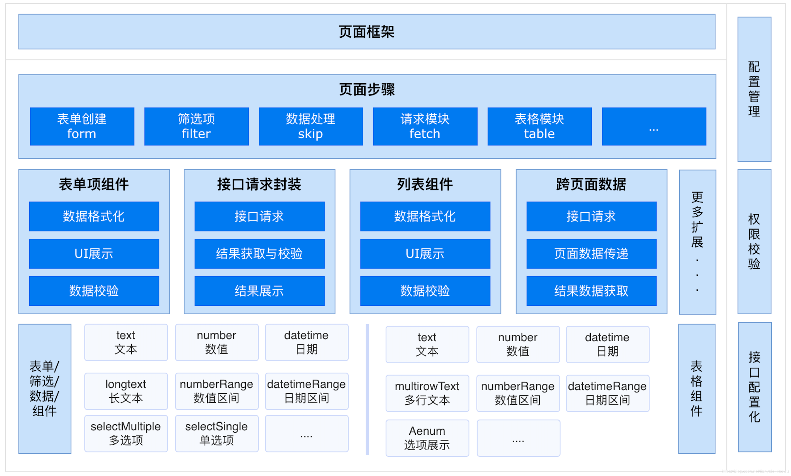This screenshot has width=791, height=476.
Task: Select the 权限校验 side panel
Action: click(x=754, y=241)
